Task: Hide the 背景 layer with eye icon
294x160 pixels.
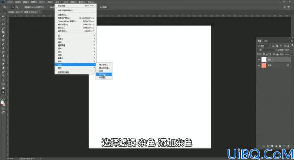Action: [x=259, y=66]
